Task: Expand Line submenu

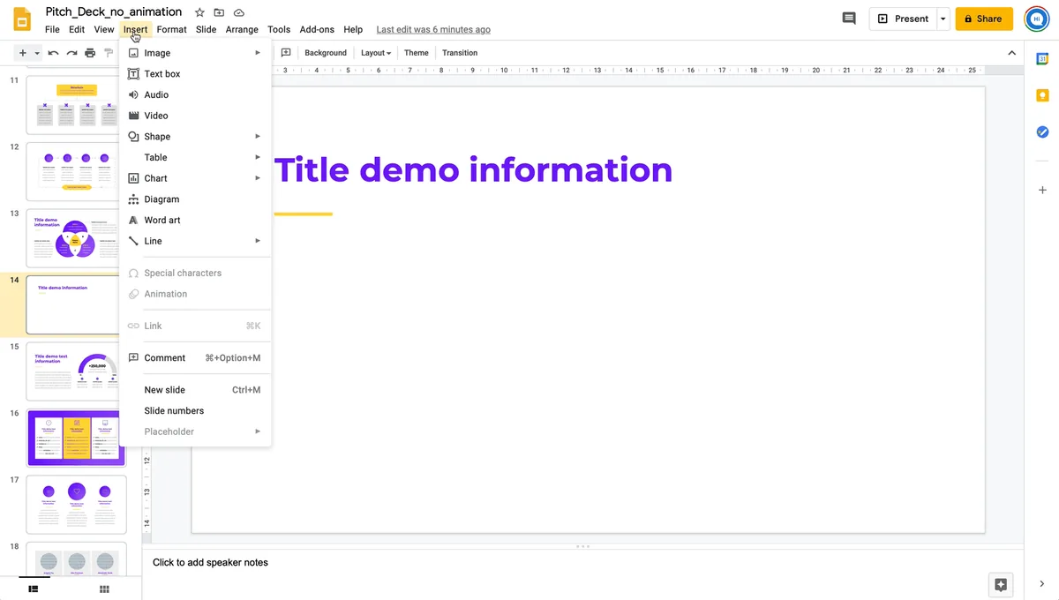Action: 195,241
